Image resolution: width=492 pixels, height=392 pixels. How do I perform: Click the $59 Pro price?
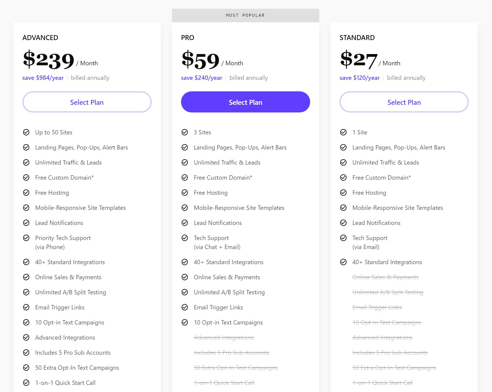pos(200,60)
